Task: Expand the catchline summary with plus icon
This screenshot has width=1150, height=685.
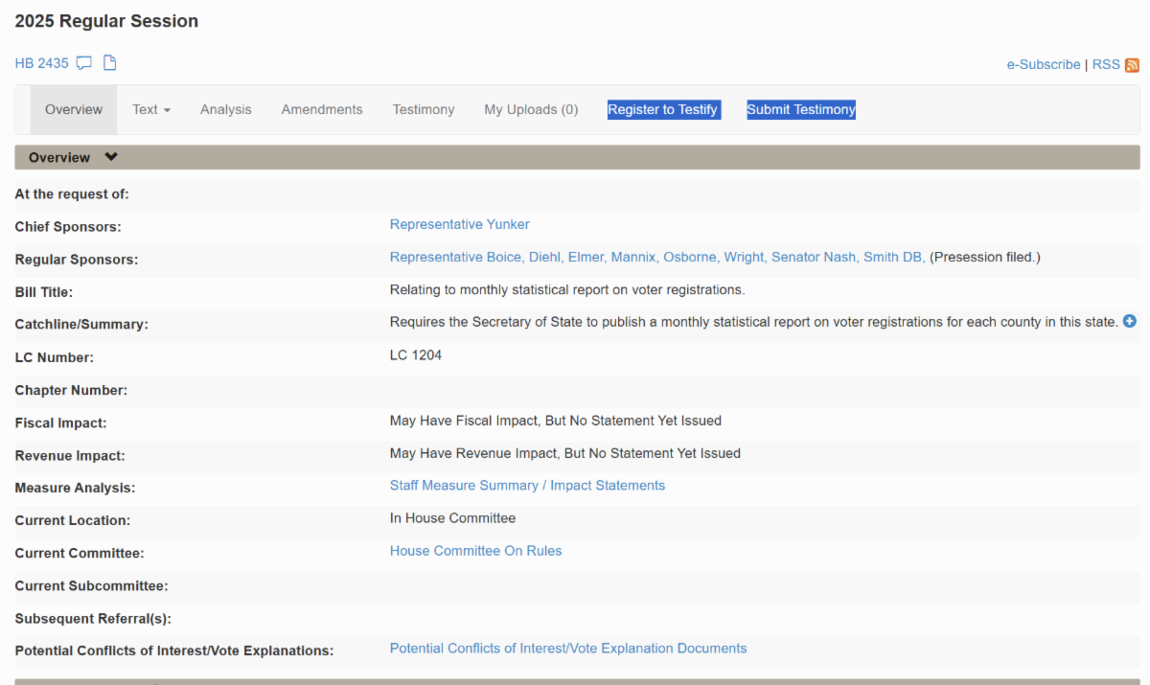Action: [1129, 322]
